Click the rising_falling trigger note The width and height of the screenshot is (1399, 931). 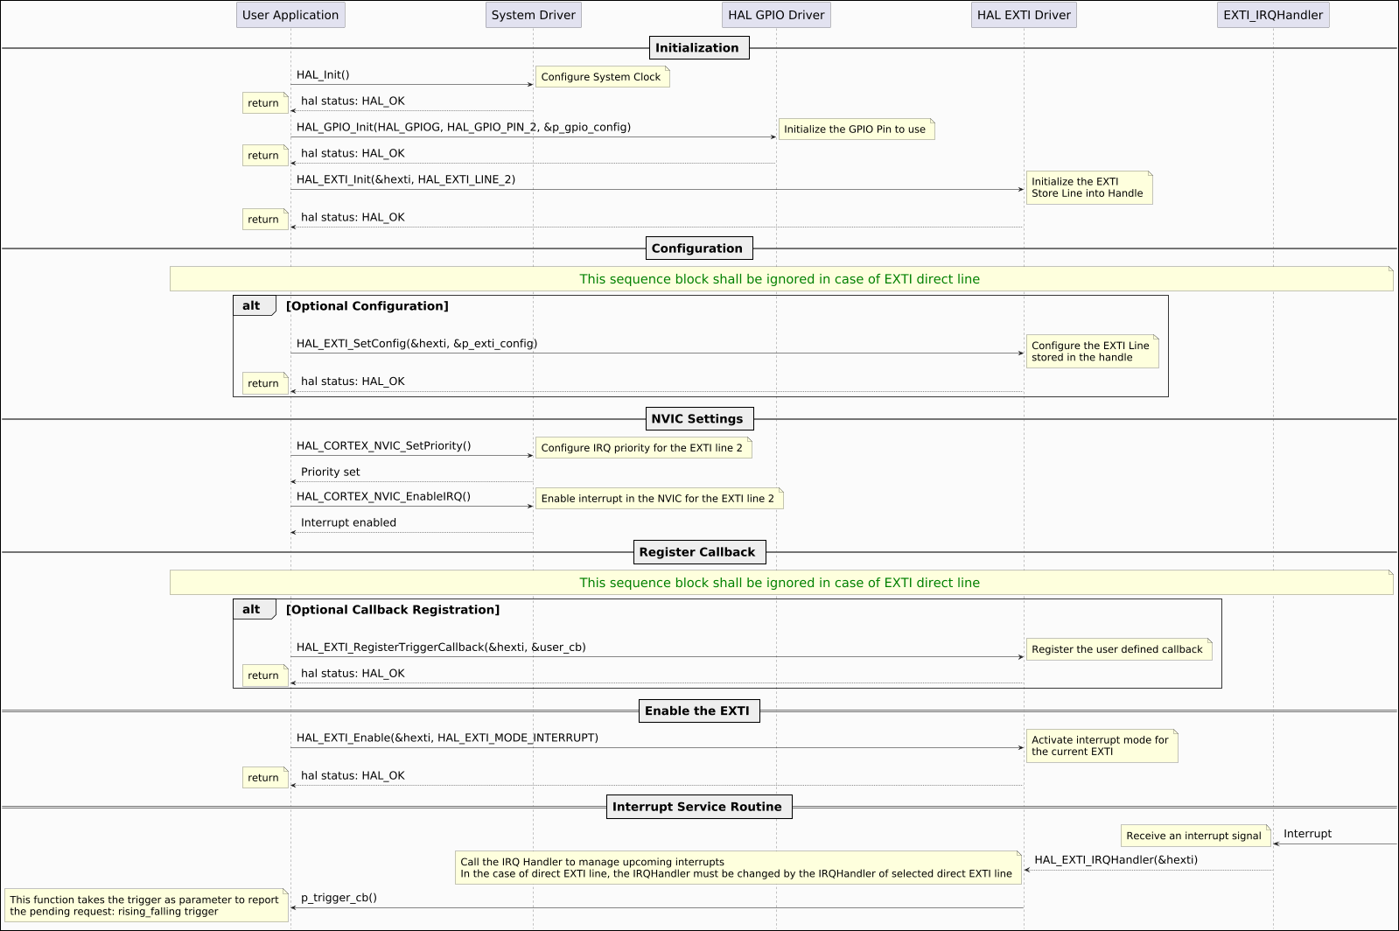(x=146, y=906)
